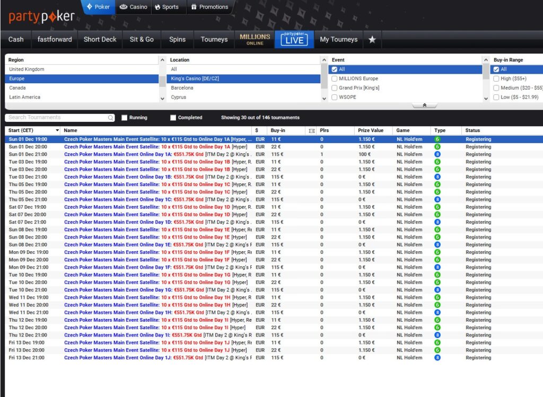The height and width of the screenshot is (397, 543).
Task: Check the MILLIONS Europe event filter
Action: [x=335, y=78]
